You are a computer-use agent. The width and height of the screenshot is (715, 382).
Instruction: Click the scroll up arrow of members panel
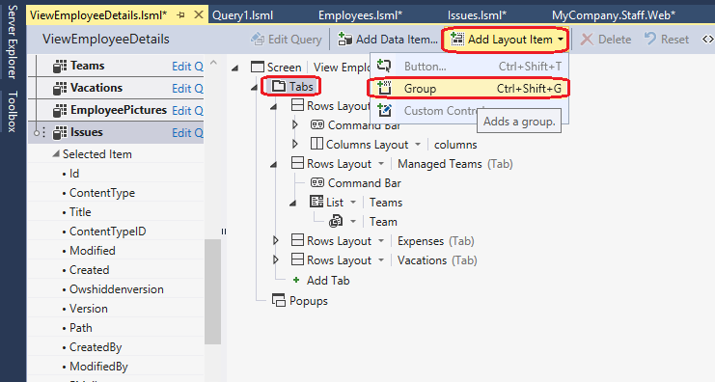click(213, 64)
